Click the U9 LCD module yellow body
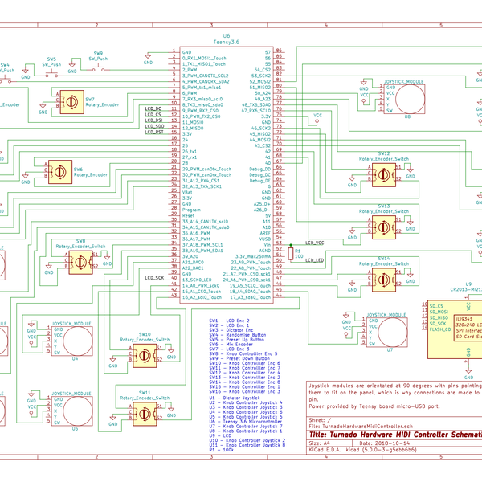This screenshot has height=482, width=482. 455,329
